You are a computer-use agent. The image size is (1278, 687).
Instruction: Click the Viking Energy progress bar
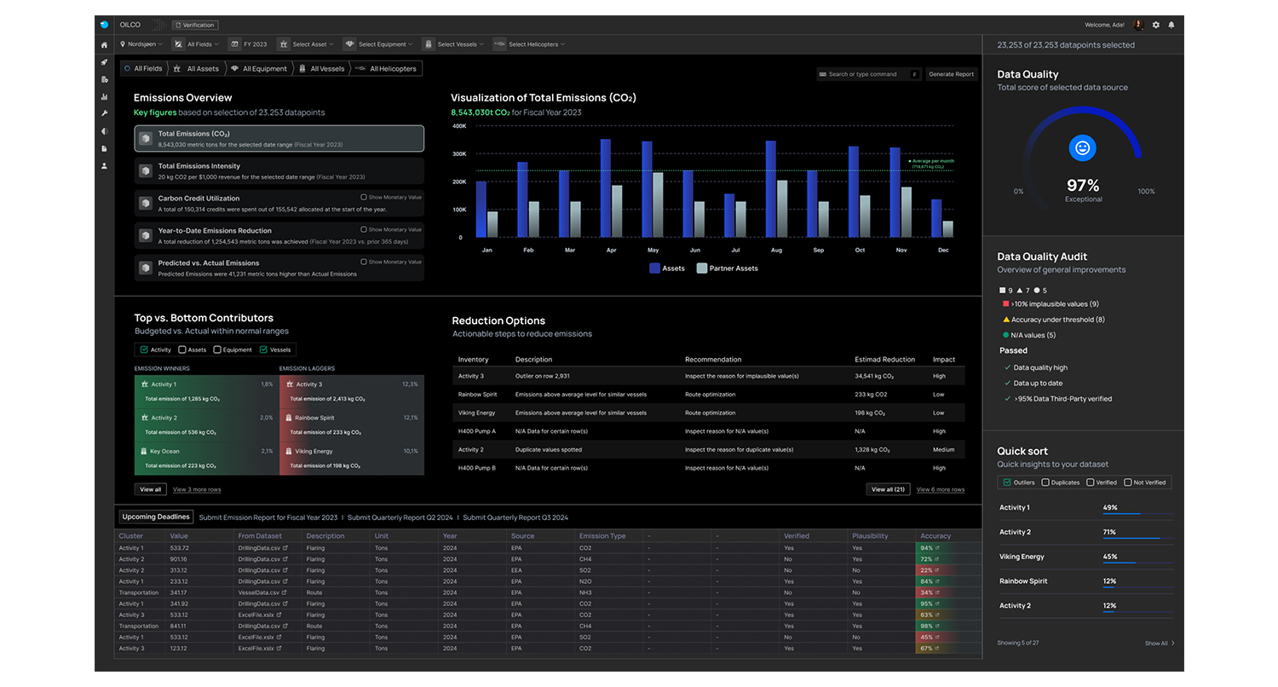tap(1137, 563)
